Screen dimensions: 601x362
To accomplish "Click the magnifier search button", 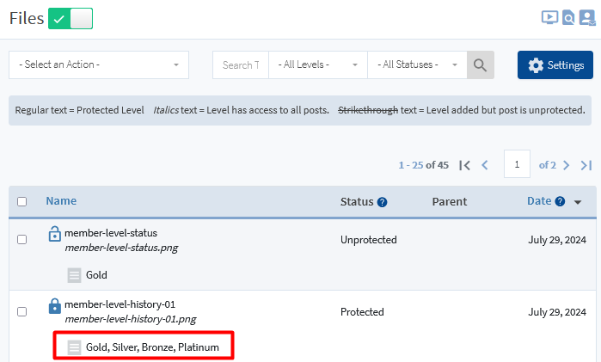I will pos(481,64).
